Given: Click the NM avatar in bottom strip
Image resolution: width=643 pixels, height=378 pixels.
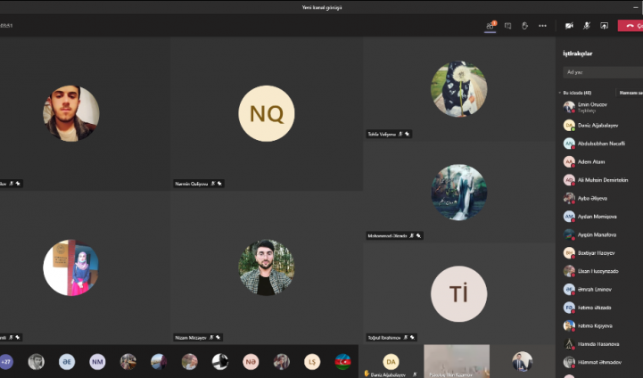Looking at the screenshot, I should click(x=97, y=362).
